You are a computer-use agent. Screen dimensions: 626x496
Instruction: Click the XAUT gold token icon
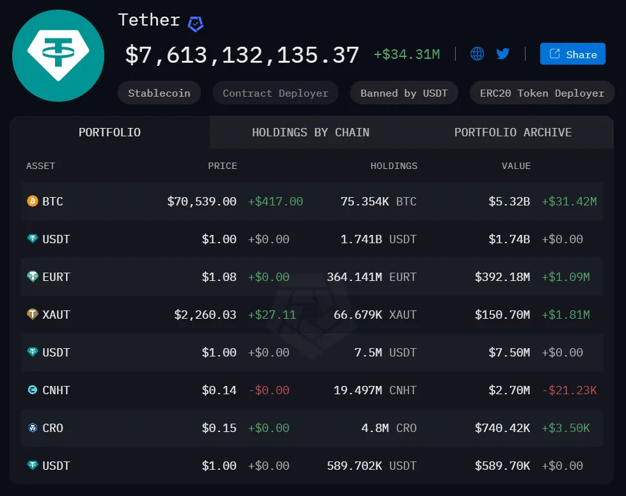tap(33, 315)
